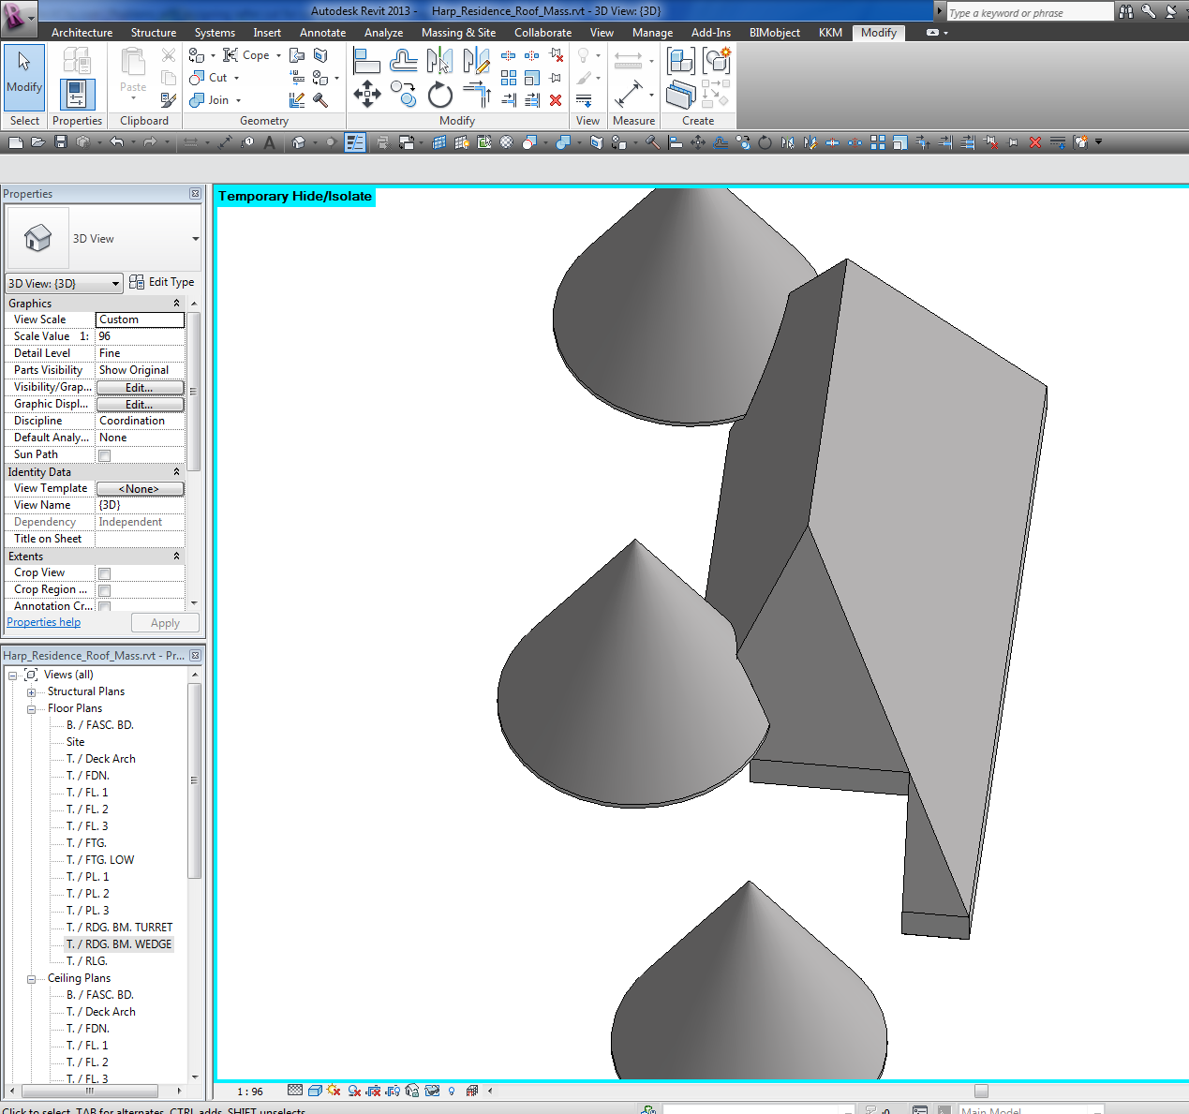
Task: Select the Move tool in the ribbon
Action: 366,94
